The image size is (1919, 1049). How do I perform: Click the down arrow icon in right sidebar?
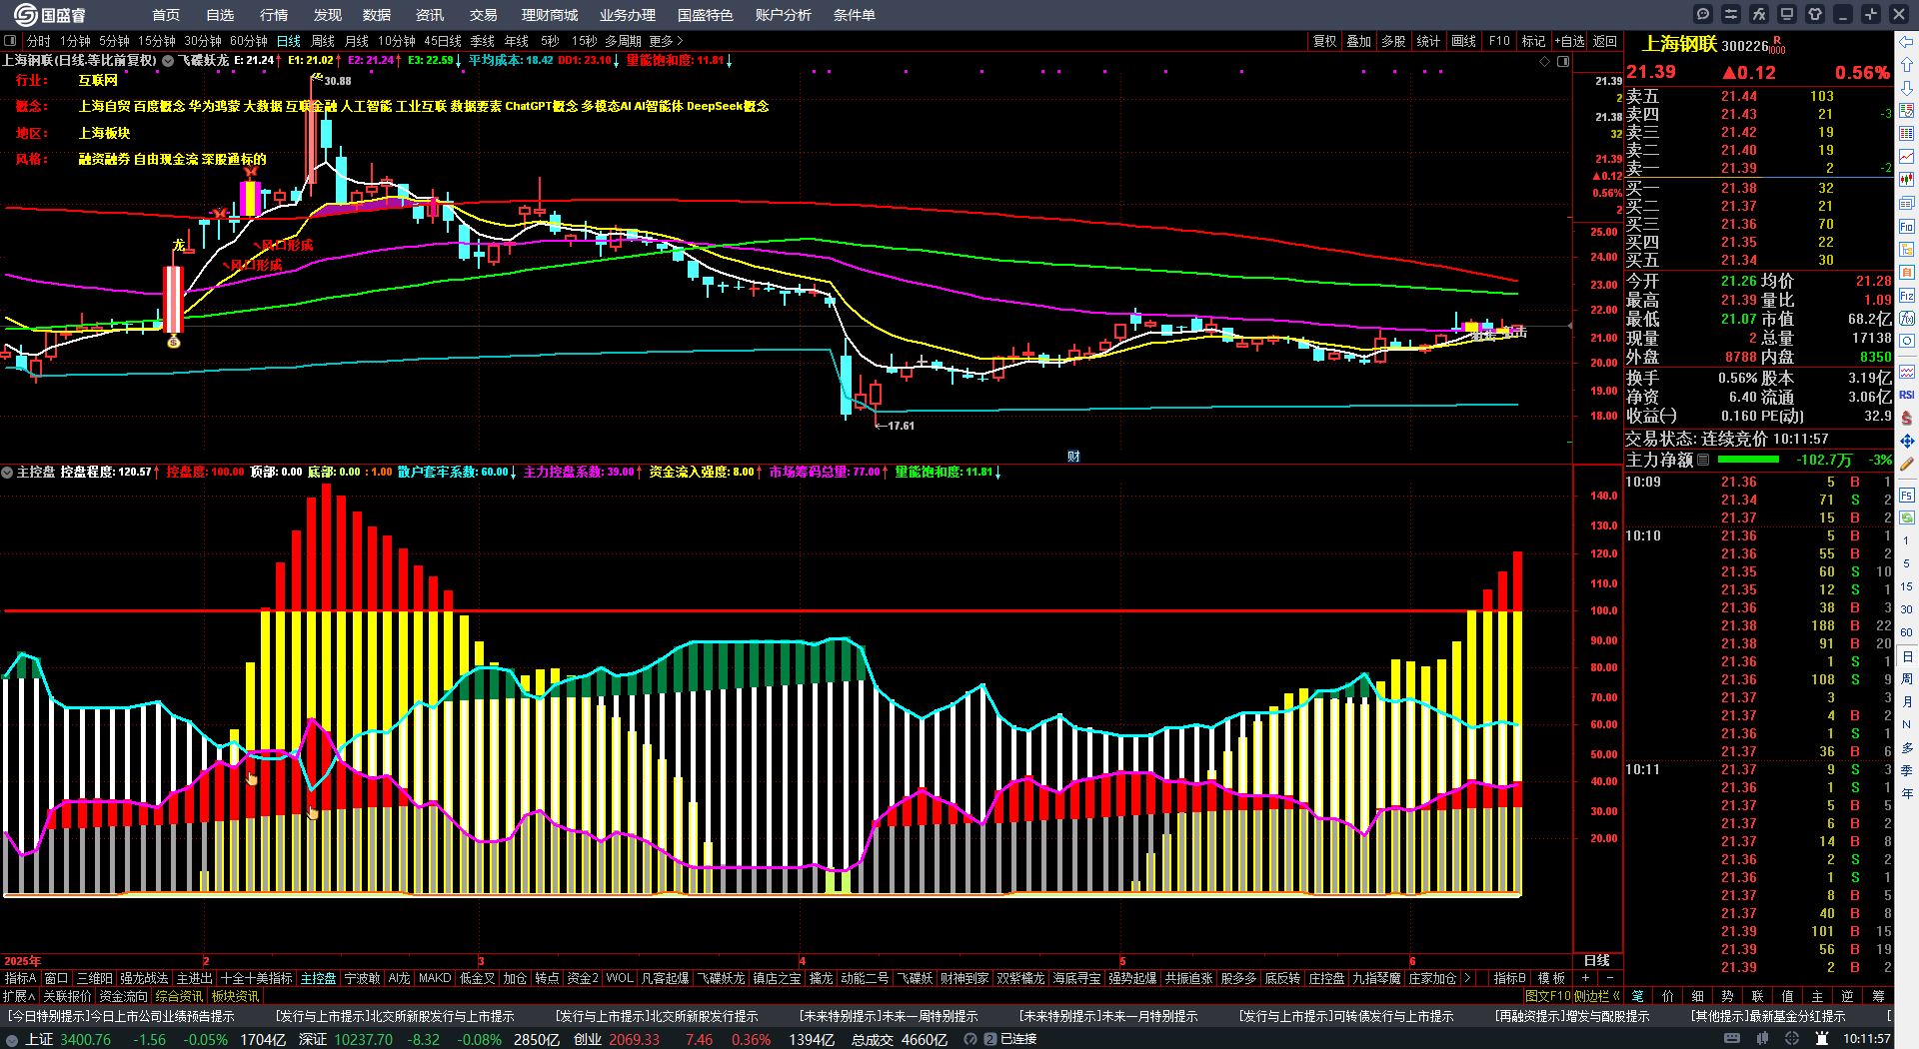tap(1907, 88)
